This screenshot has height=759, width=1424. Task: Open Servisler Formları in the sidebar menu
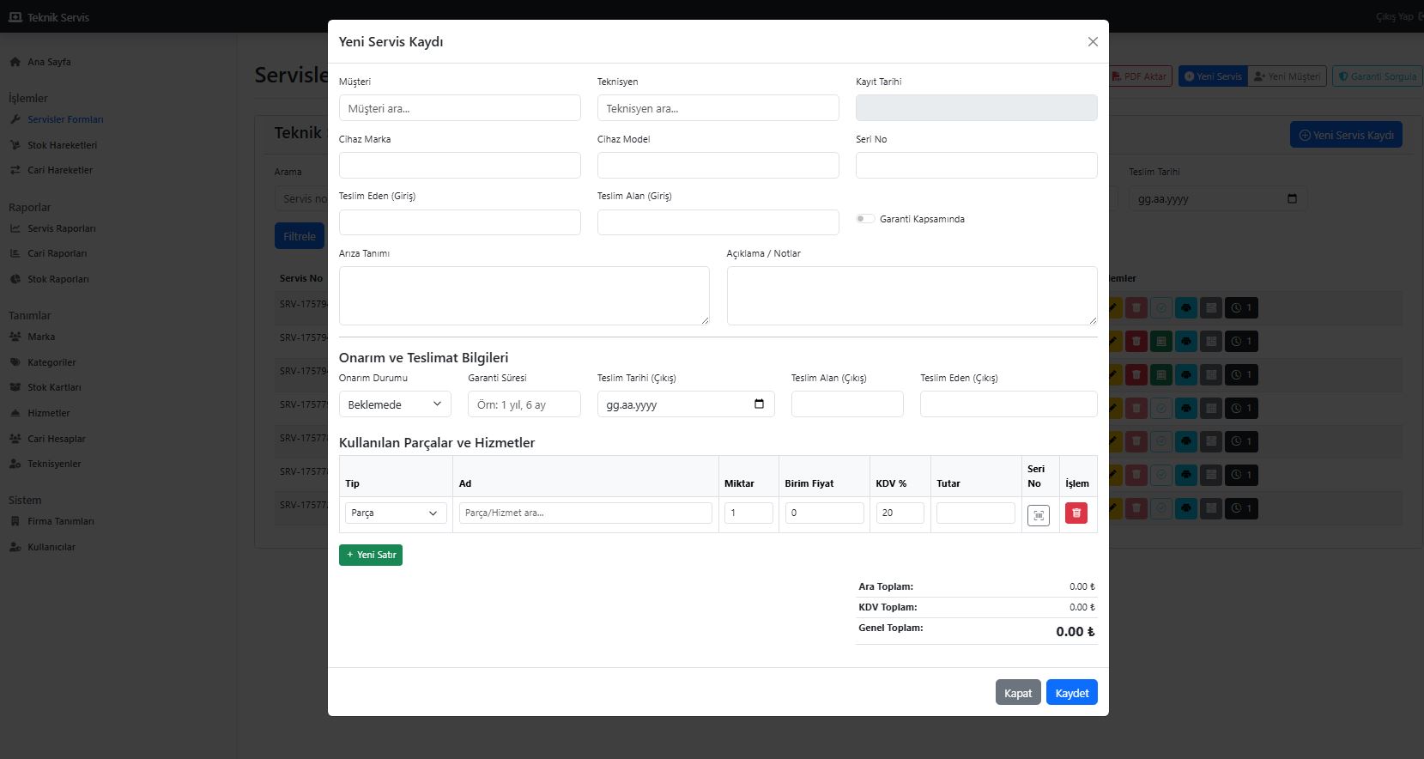coord(65,119)
